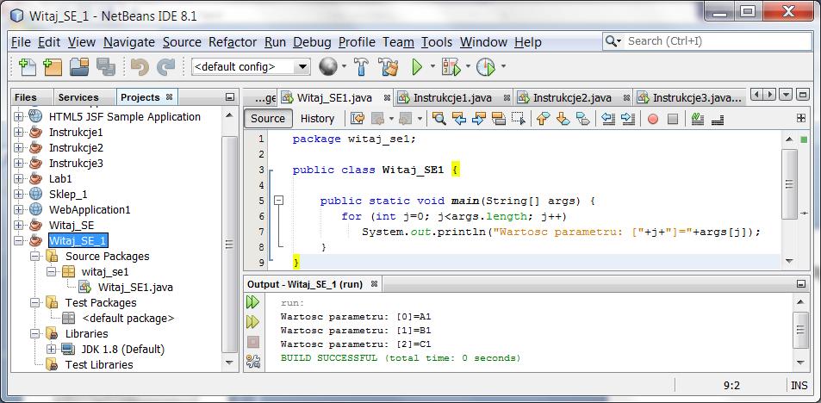Viewport: 821px width, 403px height.
Task: Collapse main method code fold
Action: (x=279, y=201)
